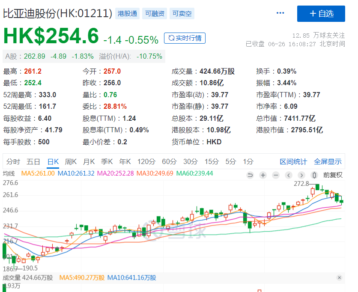Screen dimensions: 358x292
Task: Open the 前复权 adjustment dropdown
Action: [333, 175]
